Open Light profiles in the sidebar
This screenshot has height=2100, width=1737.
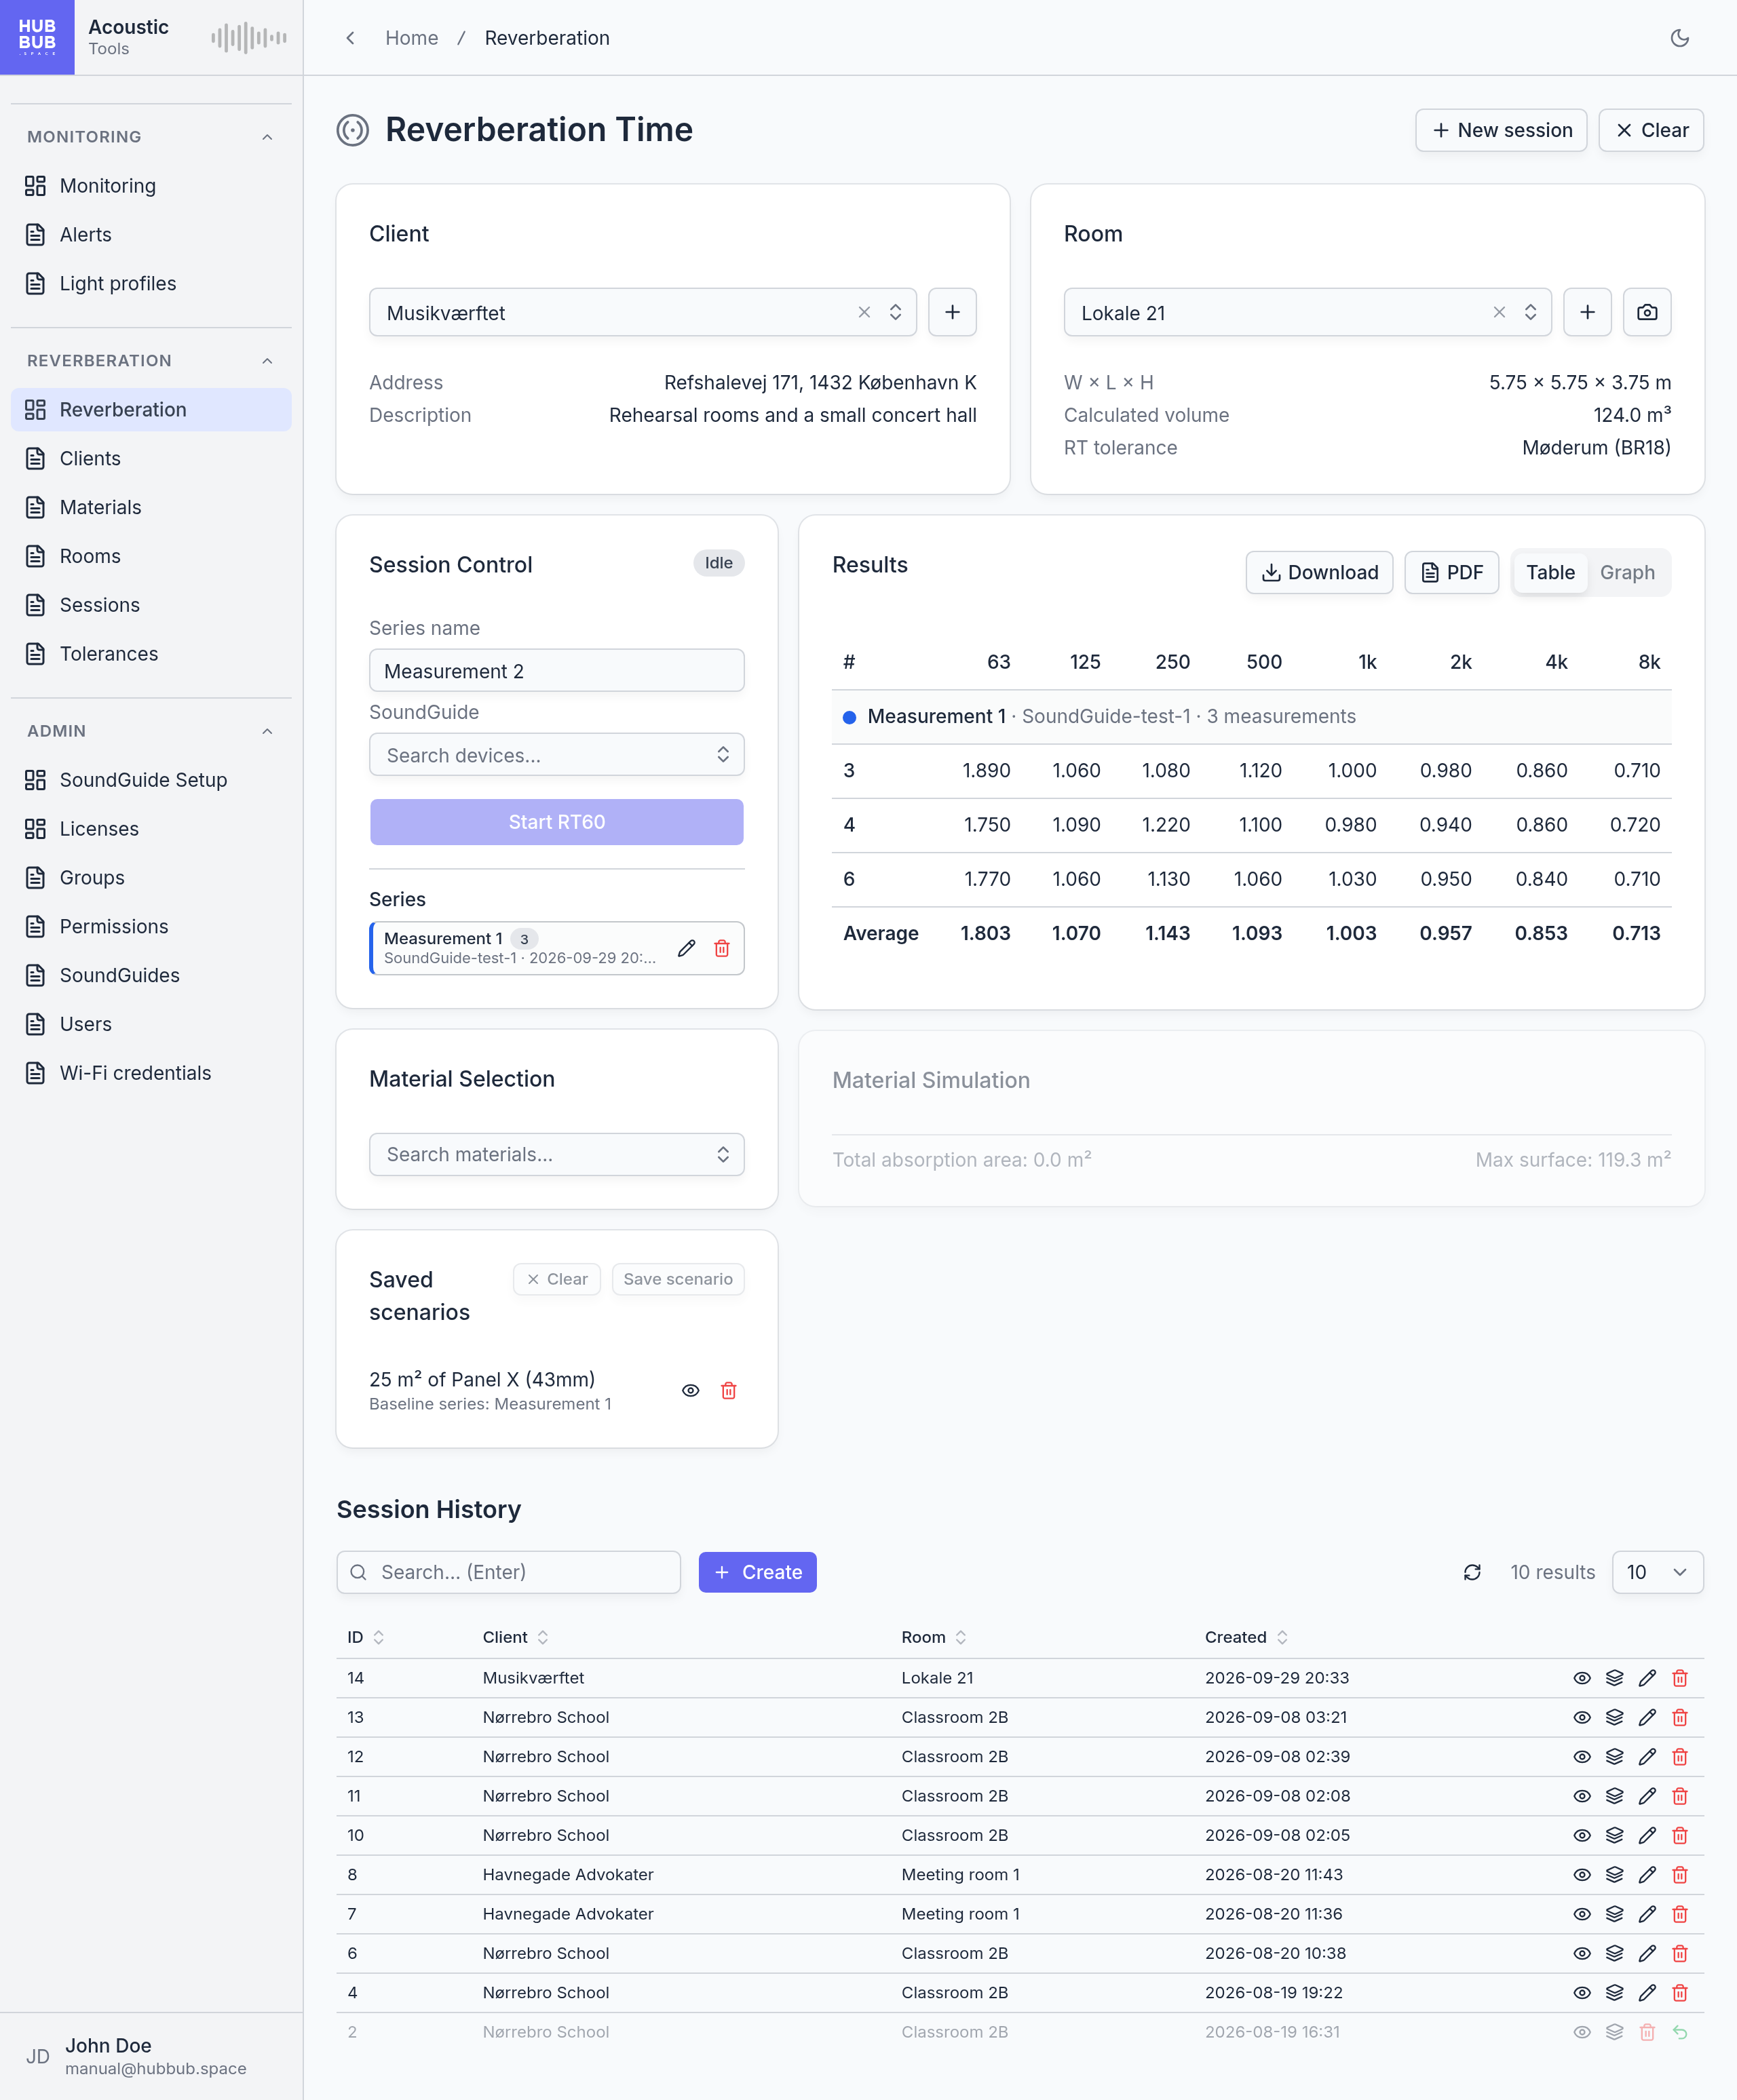point(151,284)
